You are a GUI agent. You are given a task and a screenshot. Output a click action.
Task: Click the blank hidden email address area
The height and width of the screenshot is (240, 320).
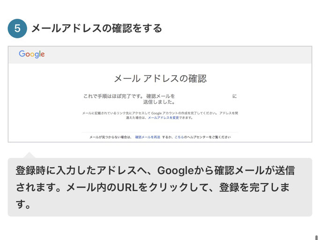click(203, 96)
